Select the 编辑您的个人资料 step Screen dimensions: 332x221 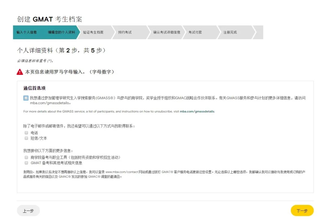click(x=61, y=32)
